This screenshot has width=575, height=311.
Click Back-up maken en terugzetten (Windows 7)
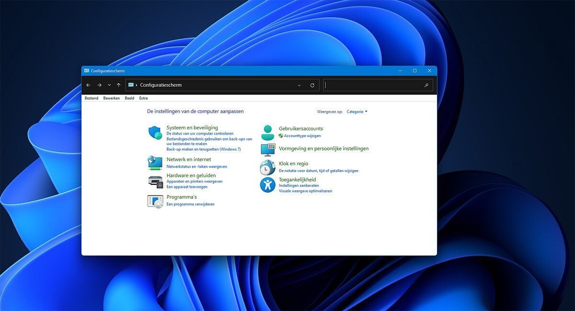pyautogui.click(x=204, y=149)
